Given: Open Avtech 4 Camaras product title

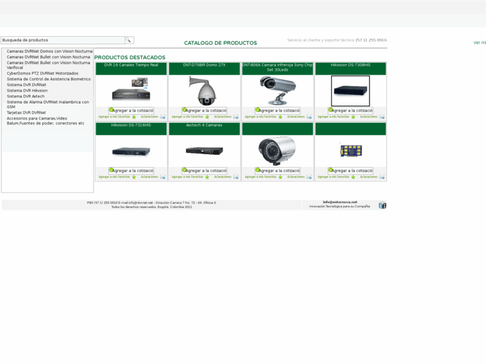Looking at the screenshot, I should [205, 125].
